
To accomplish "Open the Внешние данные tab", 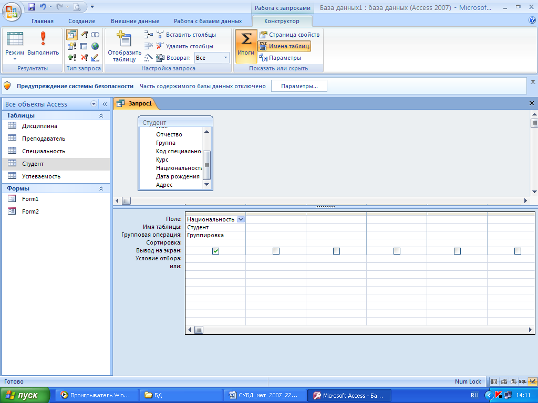I will 135,21.
